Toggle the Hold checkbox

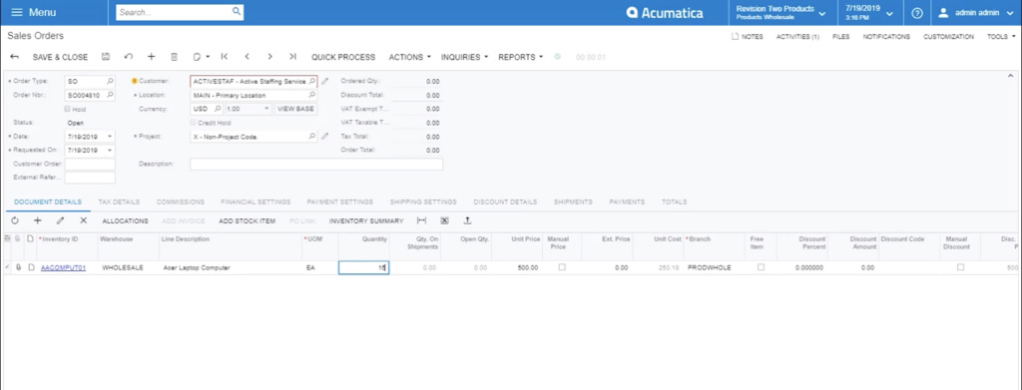click(x=67, y=109)
